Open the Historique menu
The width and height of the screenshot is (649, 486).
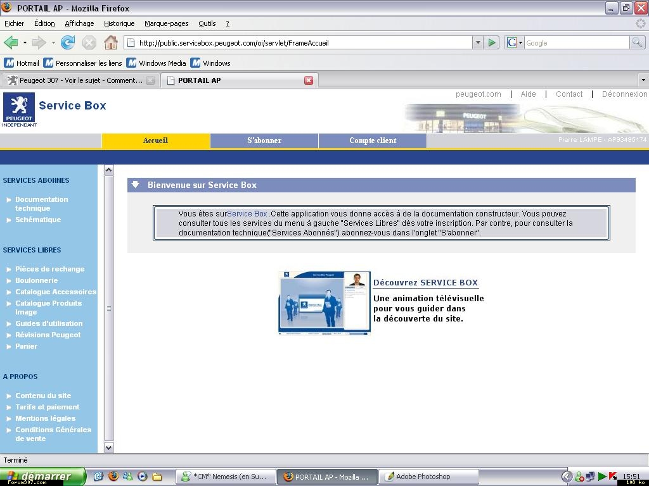[x=119, y=23]
